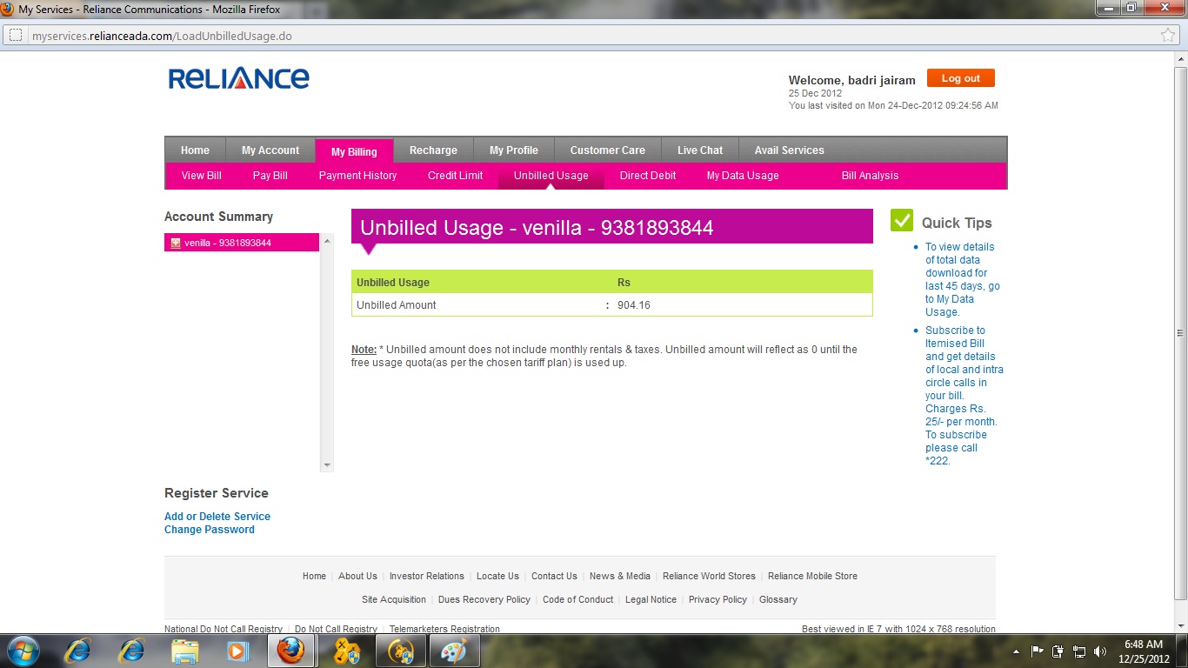Screen dimensions: 1188x668
Task: Click the Reliance logo
Action: (238, 79)
